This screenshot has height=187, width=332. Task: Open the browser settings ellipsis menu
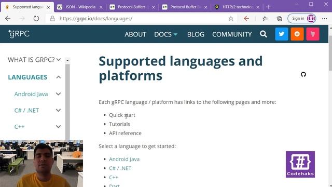point(324,19)
